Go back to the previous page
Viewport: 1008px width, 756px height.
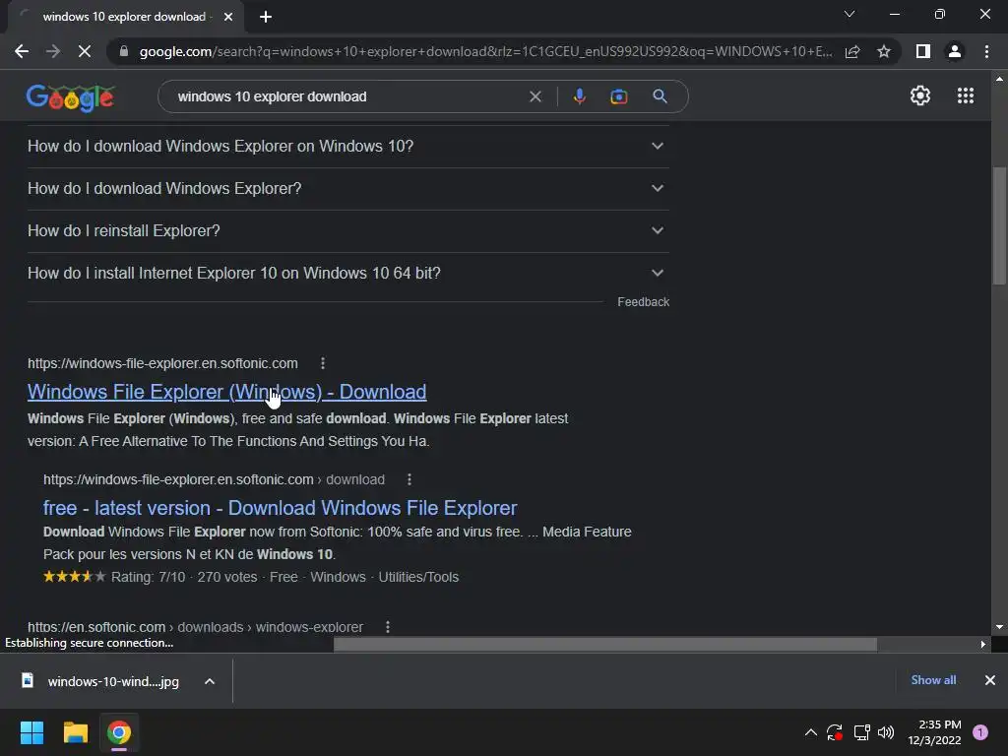pyautogui.click(x=22, y=51)
